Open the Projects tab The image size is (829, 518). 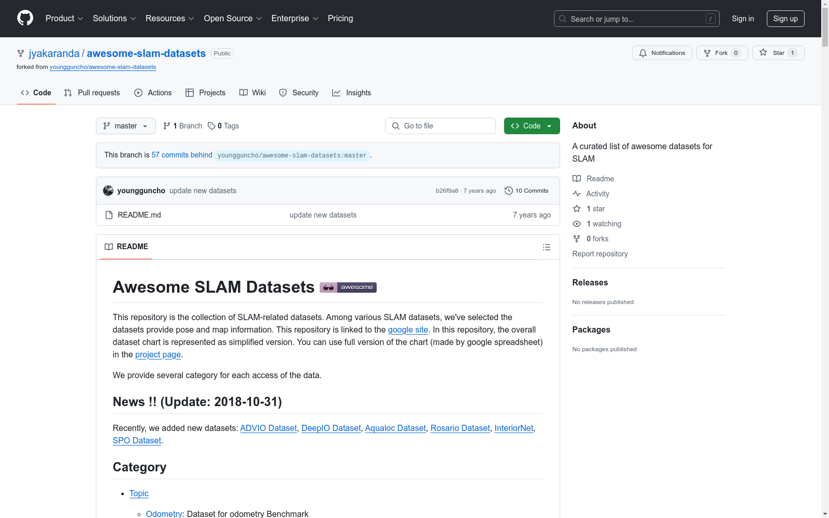tap(206, 93)
